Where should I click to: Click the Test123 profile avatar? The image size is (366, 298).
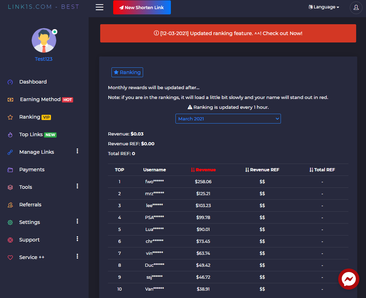coord(44,40)
